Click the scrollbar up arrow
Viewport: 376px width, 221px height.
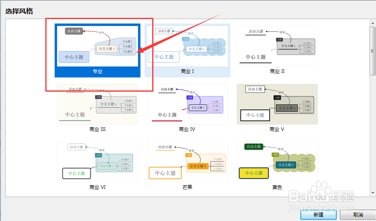pyautogui.click(x=373, y=23)
